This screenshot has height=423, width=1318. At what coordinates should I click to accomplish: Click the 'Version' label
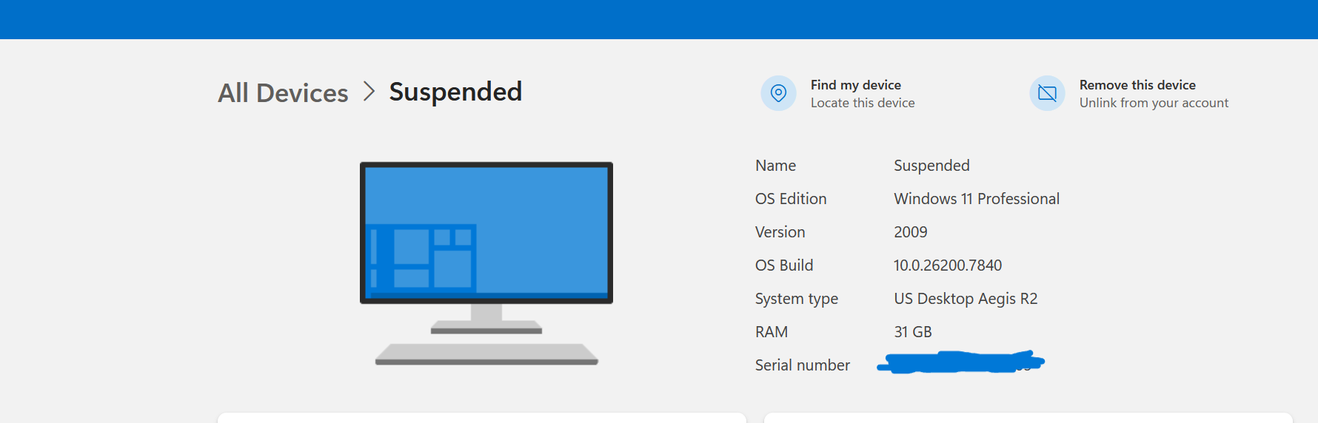[x=780, y=232]
